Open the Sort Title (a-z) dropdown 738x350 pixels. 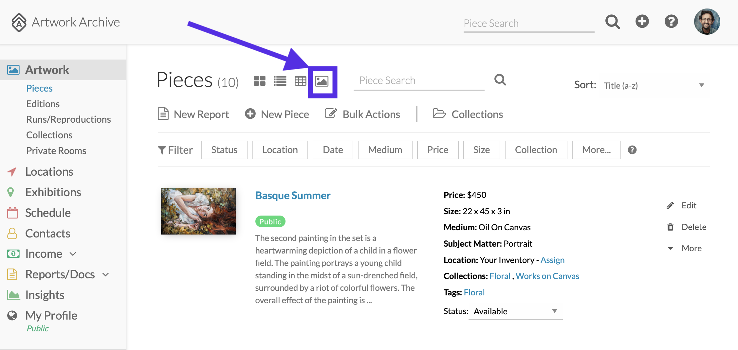click(653, 85)
